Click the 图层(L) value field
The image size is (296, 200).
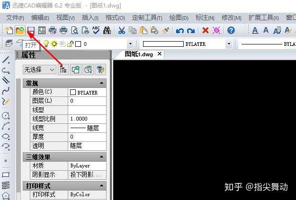pos(87,101)
